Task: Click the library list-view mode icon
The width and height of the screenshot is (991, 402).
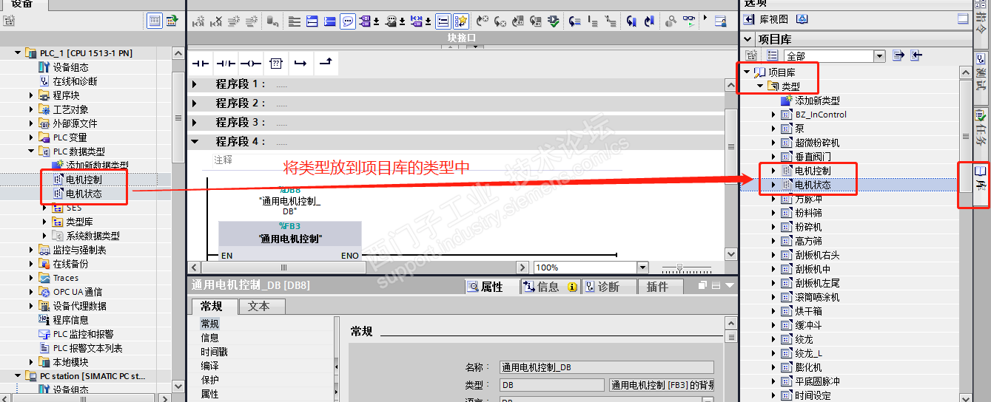Action: coord(772,55)
